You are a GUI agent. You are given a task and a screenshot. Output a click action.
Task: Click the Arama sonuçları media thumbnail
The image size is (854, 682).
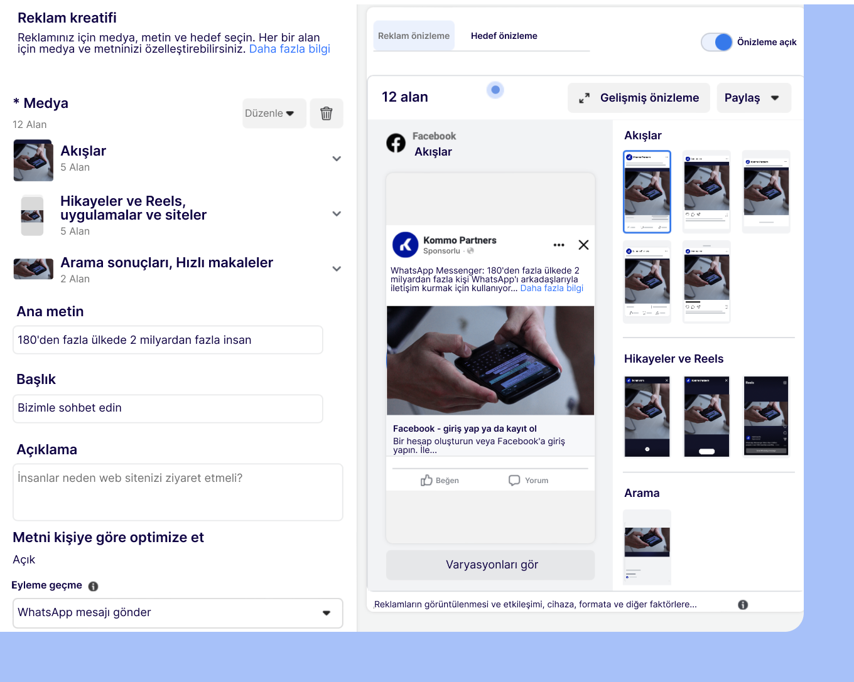[33, 269]
